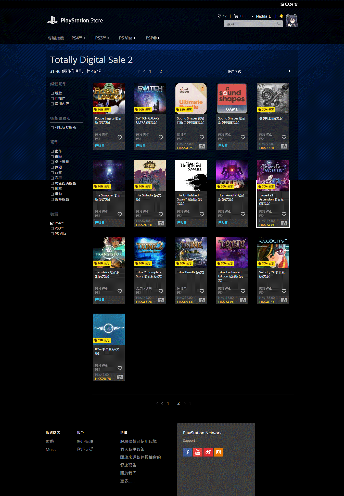344x496 pixels.
Task: Add Velocity 2X to cart
Action: [284, 300]
